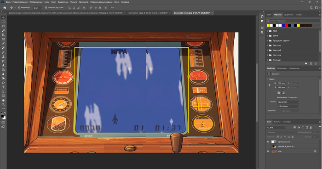Switch to the Каналы tab

[277, 122]
